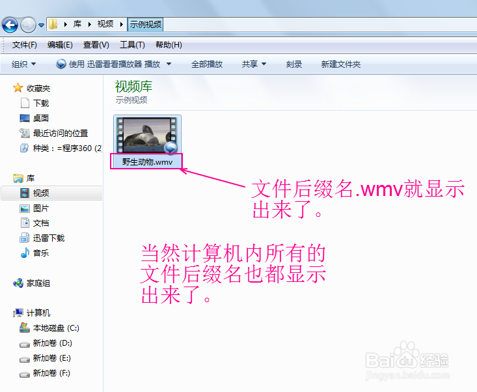Click the 迅雷下载 library icon
Viewport: 477px width, 392px height.
24,238
